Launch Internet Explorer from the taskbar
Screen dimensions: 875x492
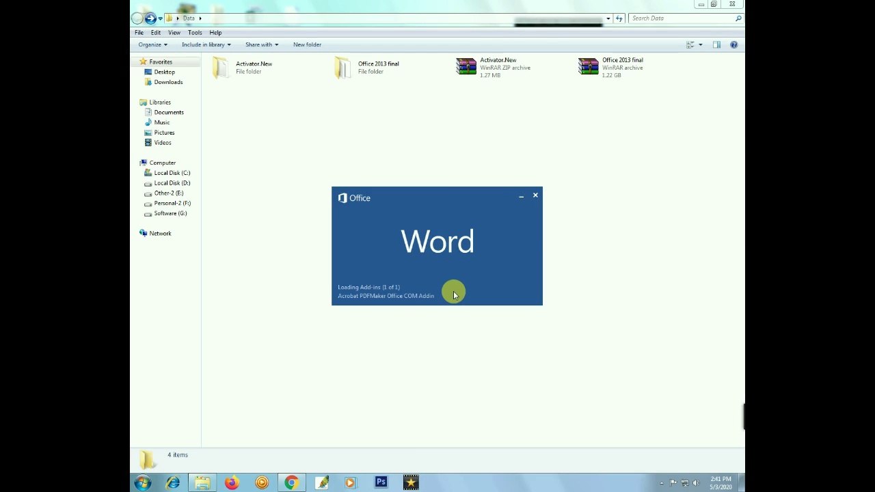point(173,483)
